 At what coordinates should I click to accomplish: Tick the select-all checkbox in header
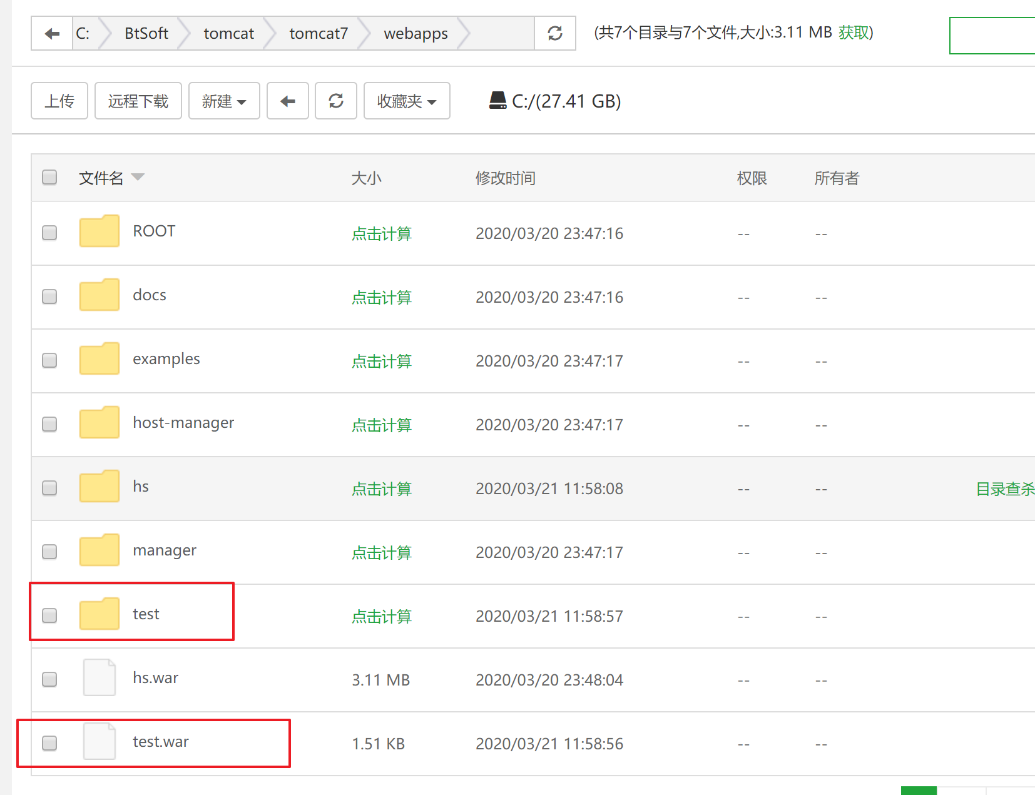(49, 177)
